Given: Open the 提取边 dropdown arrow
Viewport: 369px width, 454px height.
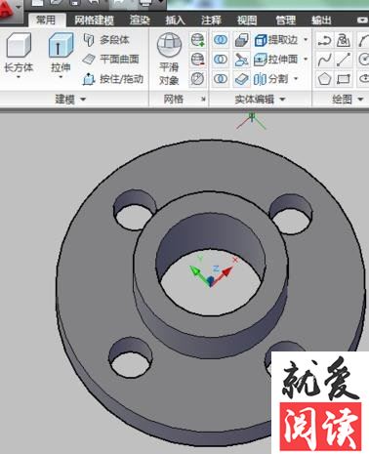Looking at the screenshot, I should [x=306, y=40].
